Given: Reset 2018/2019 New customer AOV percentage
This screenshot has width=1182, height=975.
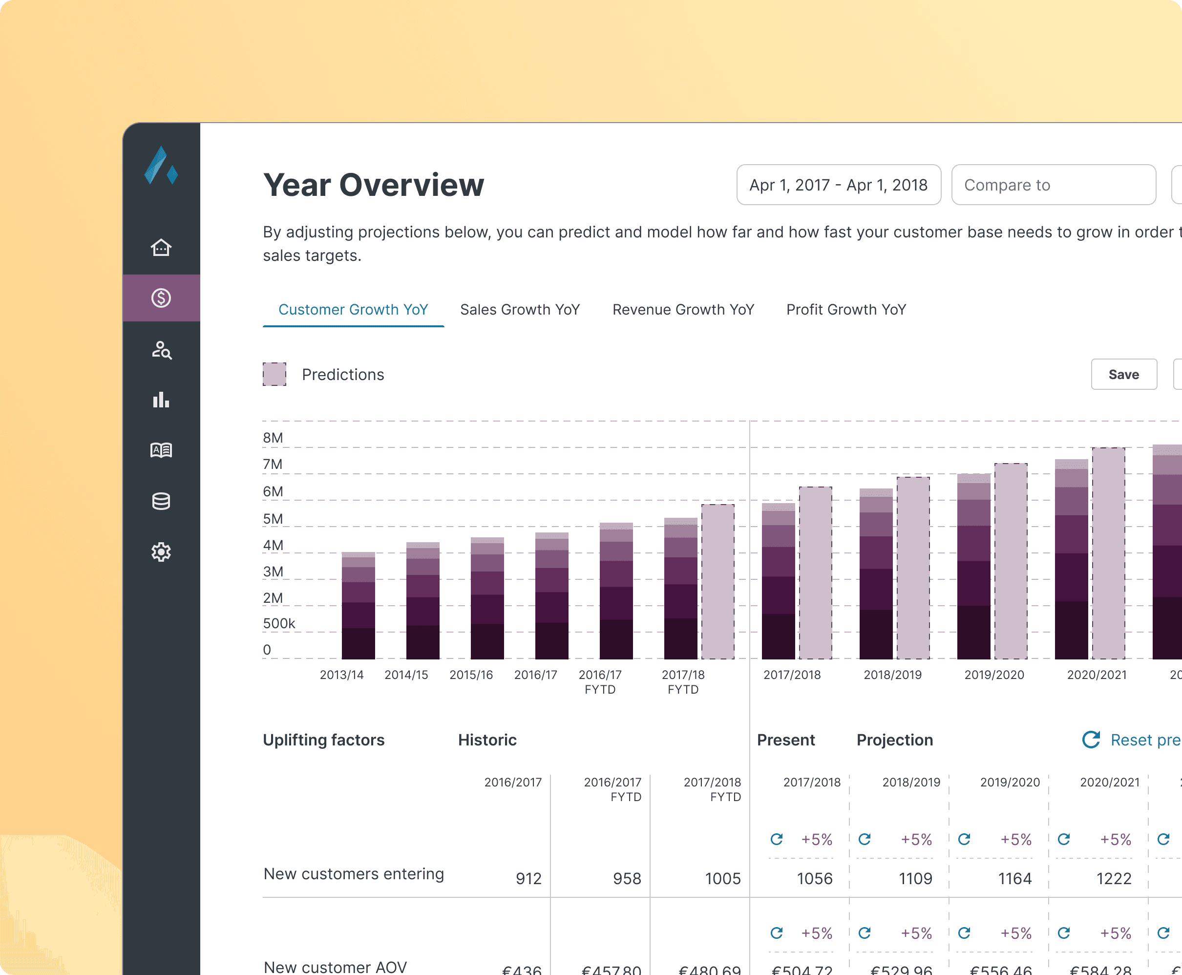Looking at the screenshot, I should pos(865,933).
